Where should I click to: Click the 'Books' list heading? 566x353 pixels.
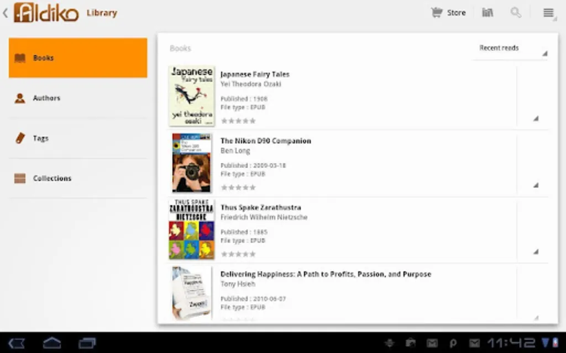tap(180, 49)
